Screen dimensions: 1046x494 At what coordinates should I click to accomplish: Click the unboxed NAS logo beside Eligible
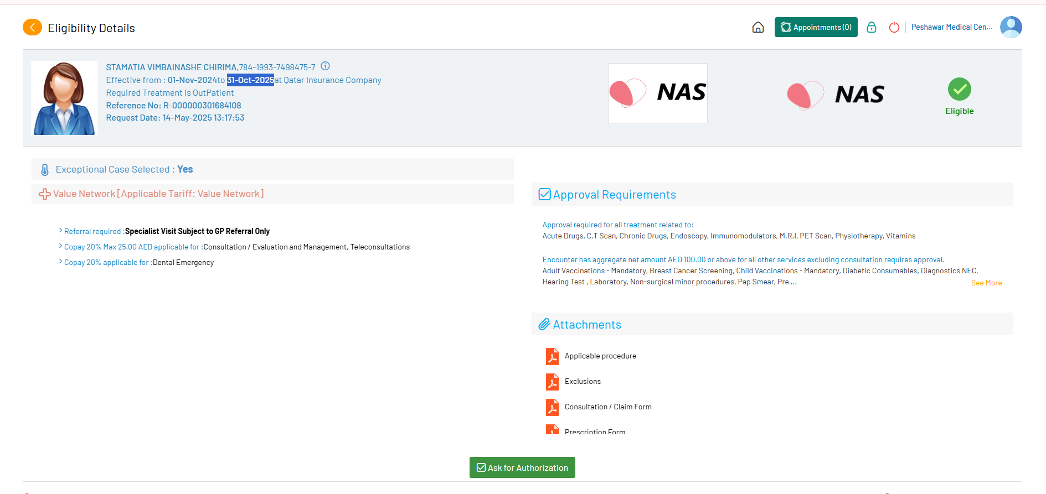836,95
